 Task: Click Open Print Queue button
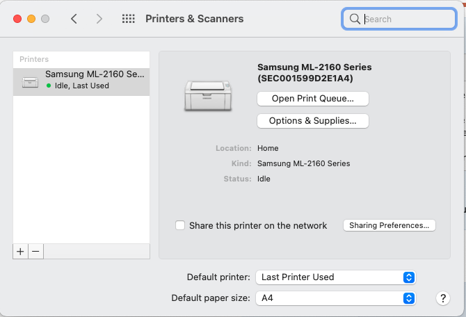(312, 99)
